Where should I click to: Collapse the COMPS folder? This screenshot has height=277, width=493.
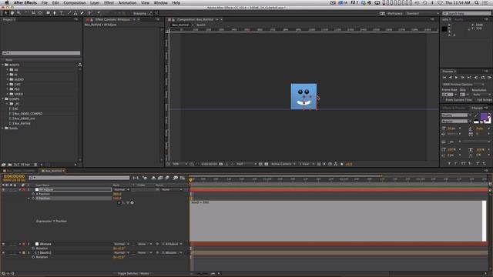pyautogui.click(x=3, y=99)
